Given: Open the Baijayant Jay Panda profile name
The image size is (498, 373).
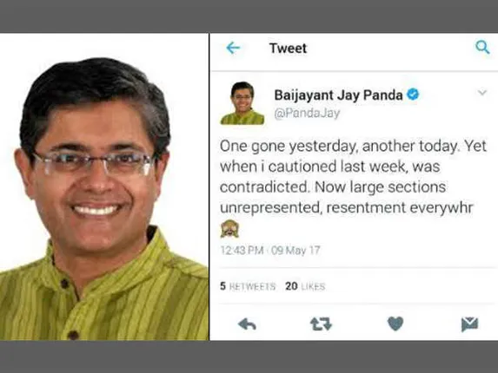Looking at the screenshot, I should (x=338, y=95).
